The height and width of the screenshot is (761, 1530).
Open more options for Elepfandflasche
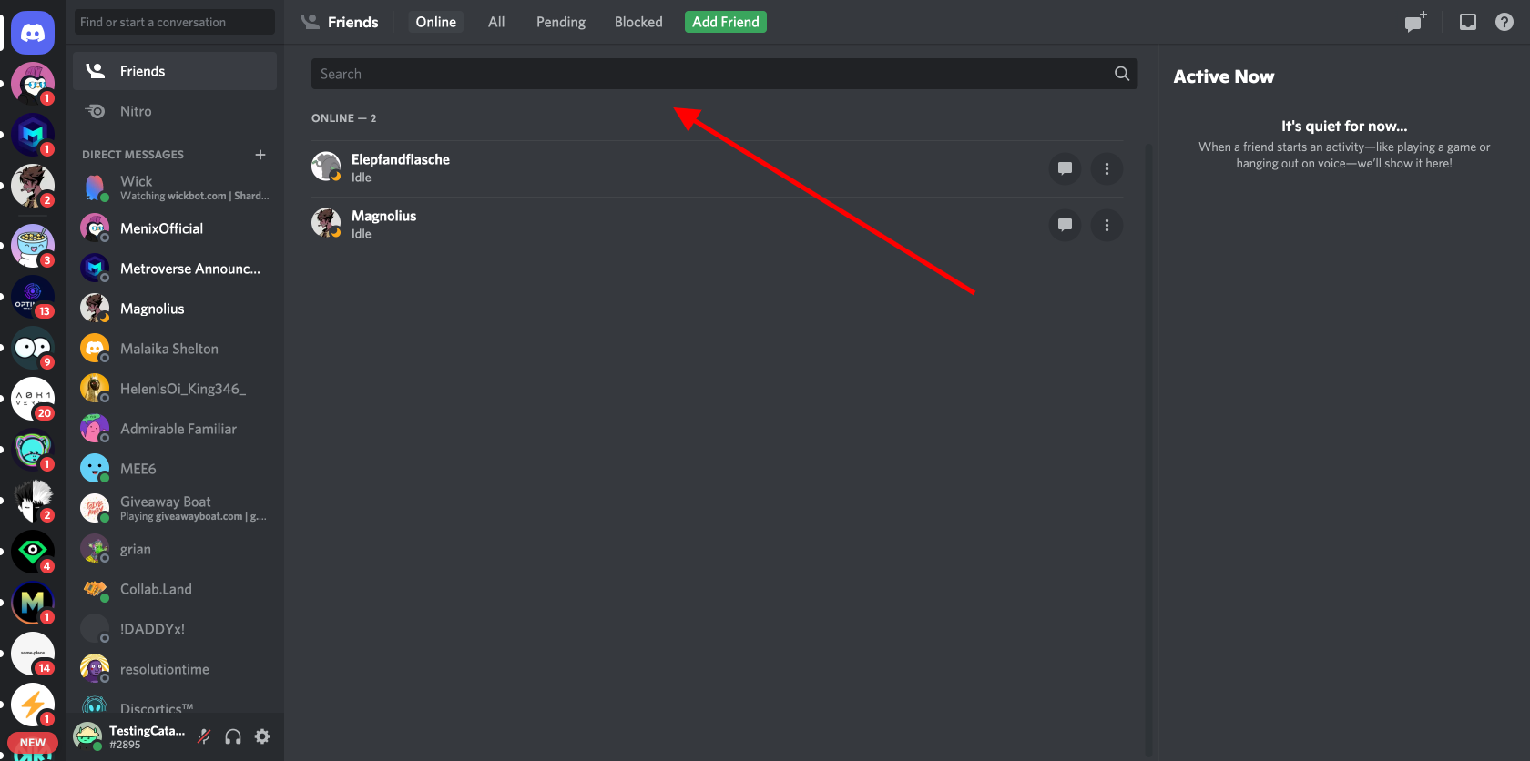(1107, 168)
